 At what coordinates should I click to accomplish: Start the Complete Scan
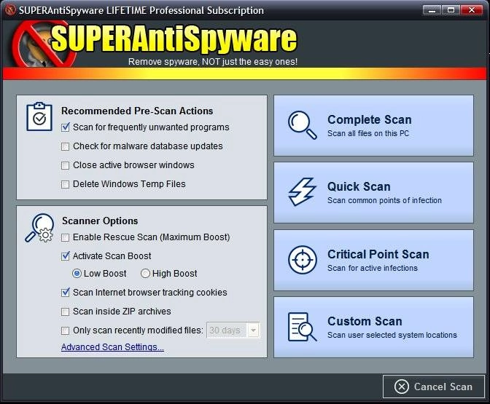pos(373,125)
